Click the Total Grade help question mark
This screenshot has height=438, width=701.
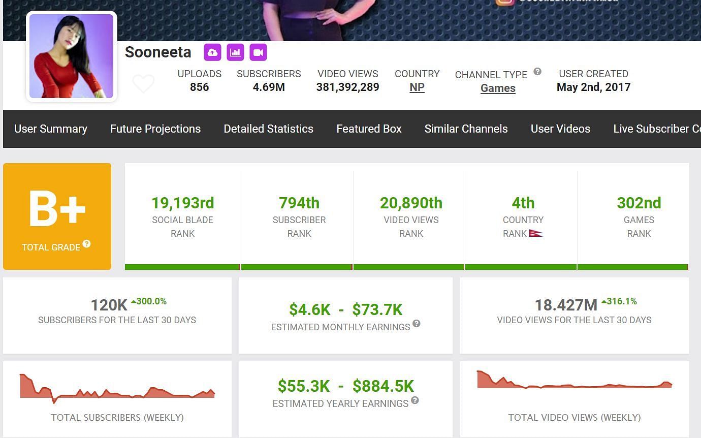coord(87,244)
